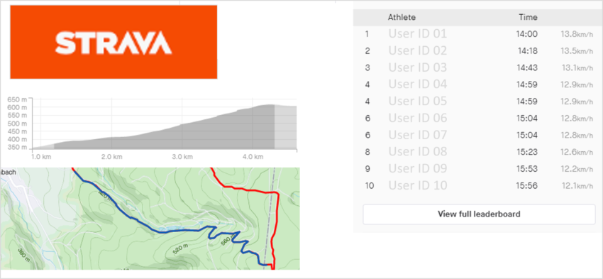Open User ID 10 athlete profile

(418, 185)
